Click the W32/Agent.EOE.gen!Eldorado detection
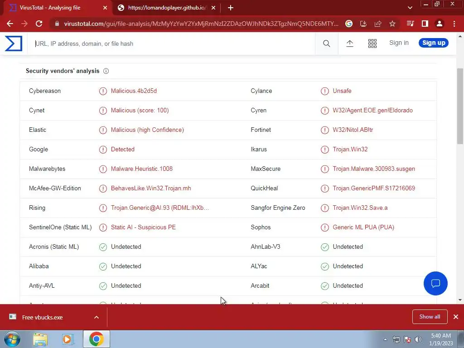464x348 pixels. 372,111
